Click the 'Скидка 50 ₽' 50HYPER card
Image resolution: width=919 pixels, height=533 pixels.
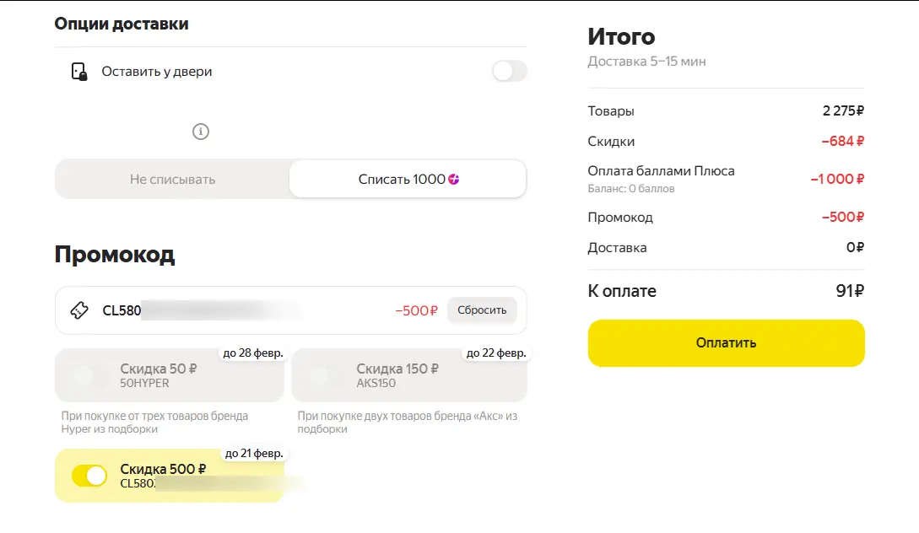(x=170, y=375)
